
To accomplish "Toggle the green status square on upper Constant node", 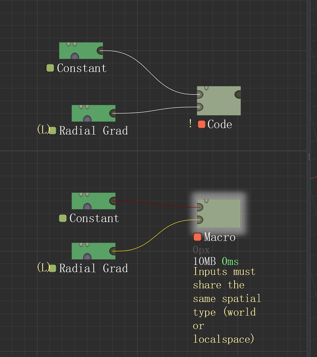I will click(x=50, y=68).
